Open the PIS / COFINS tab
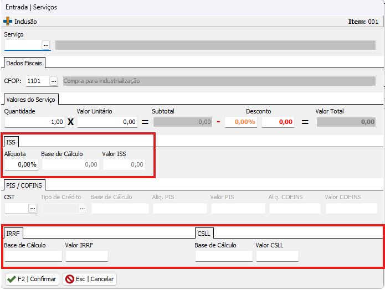385x290 pixels. 25,185
